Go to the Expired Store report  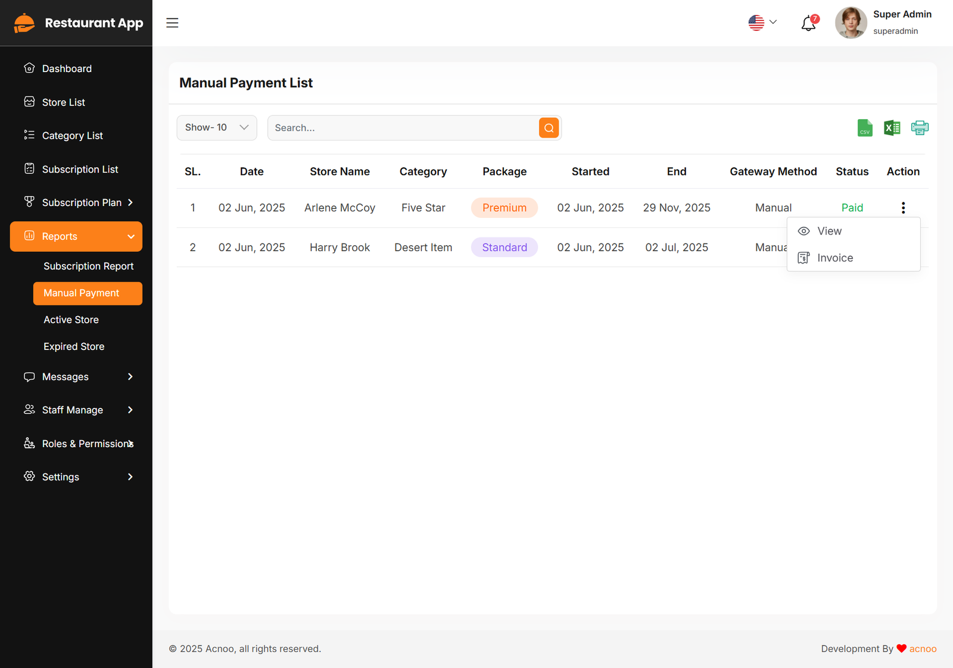click(74, 347)
